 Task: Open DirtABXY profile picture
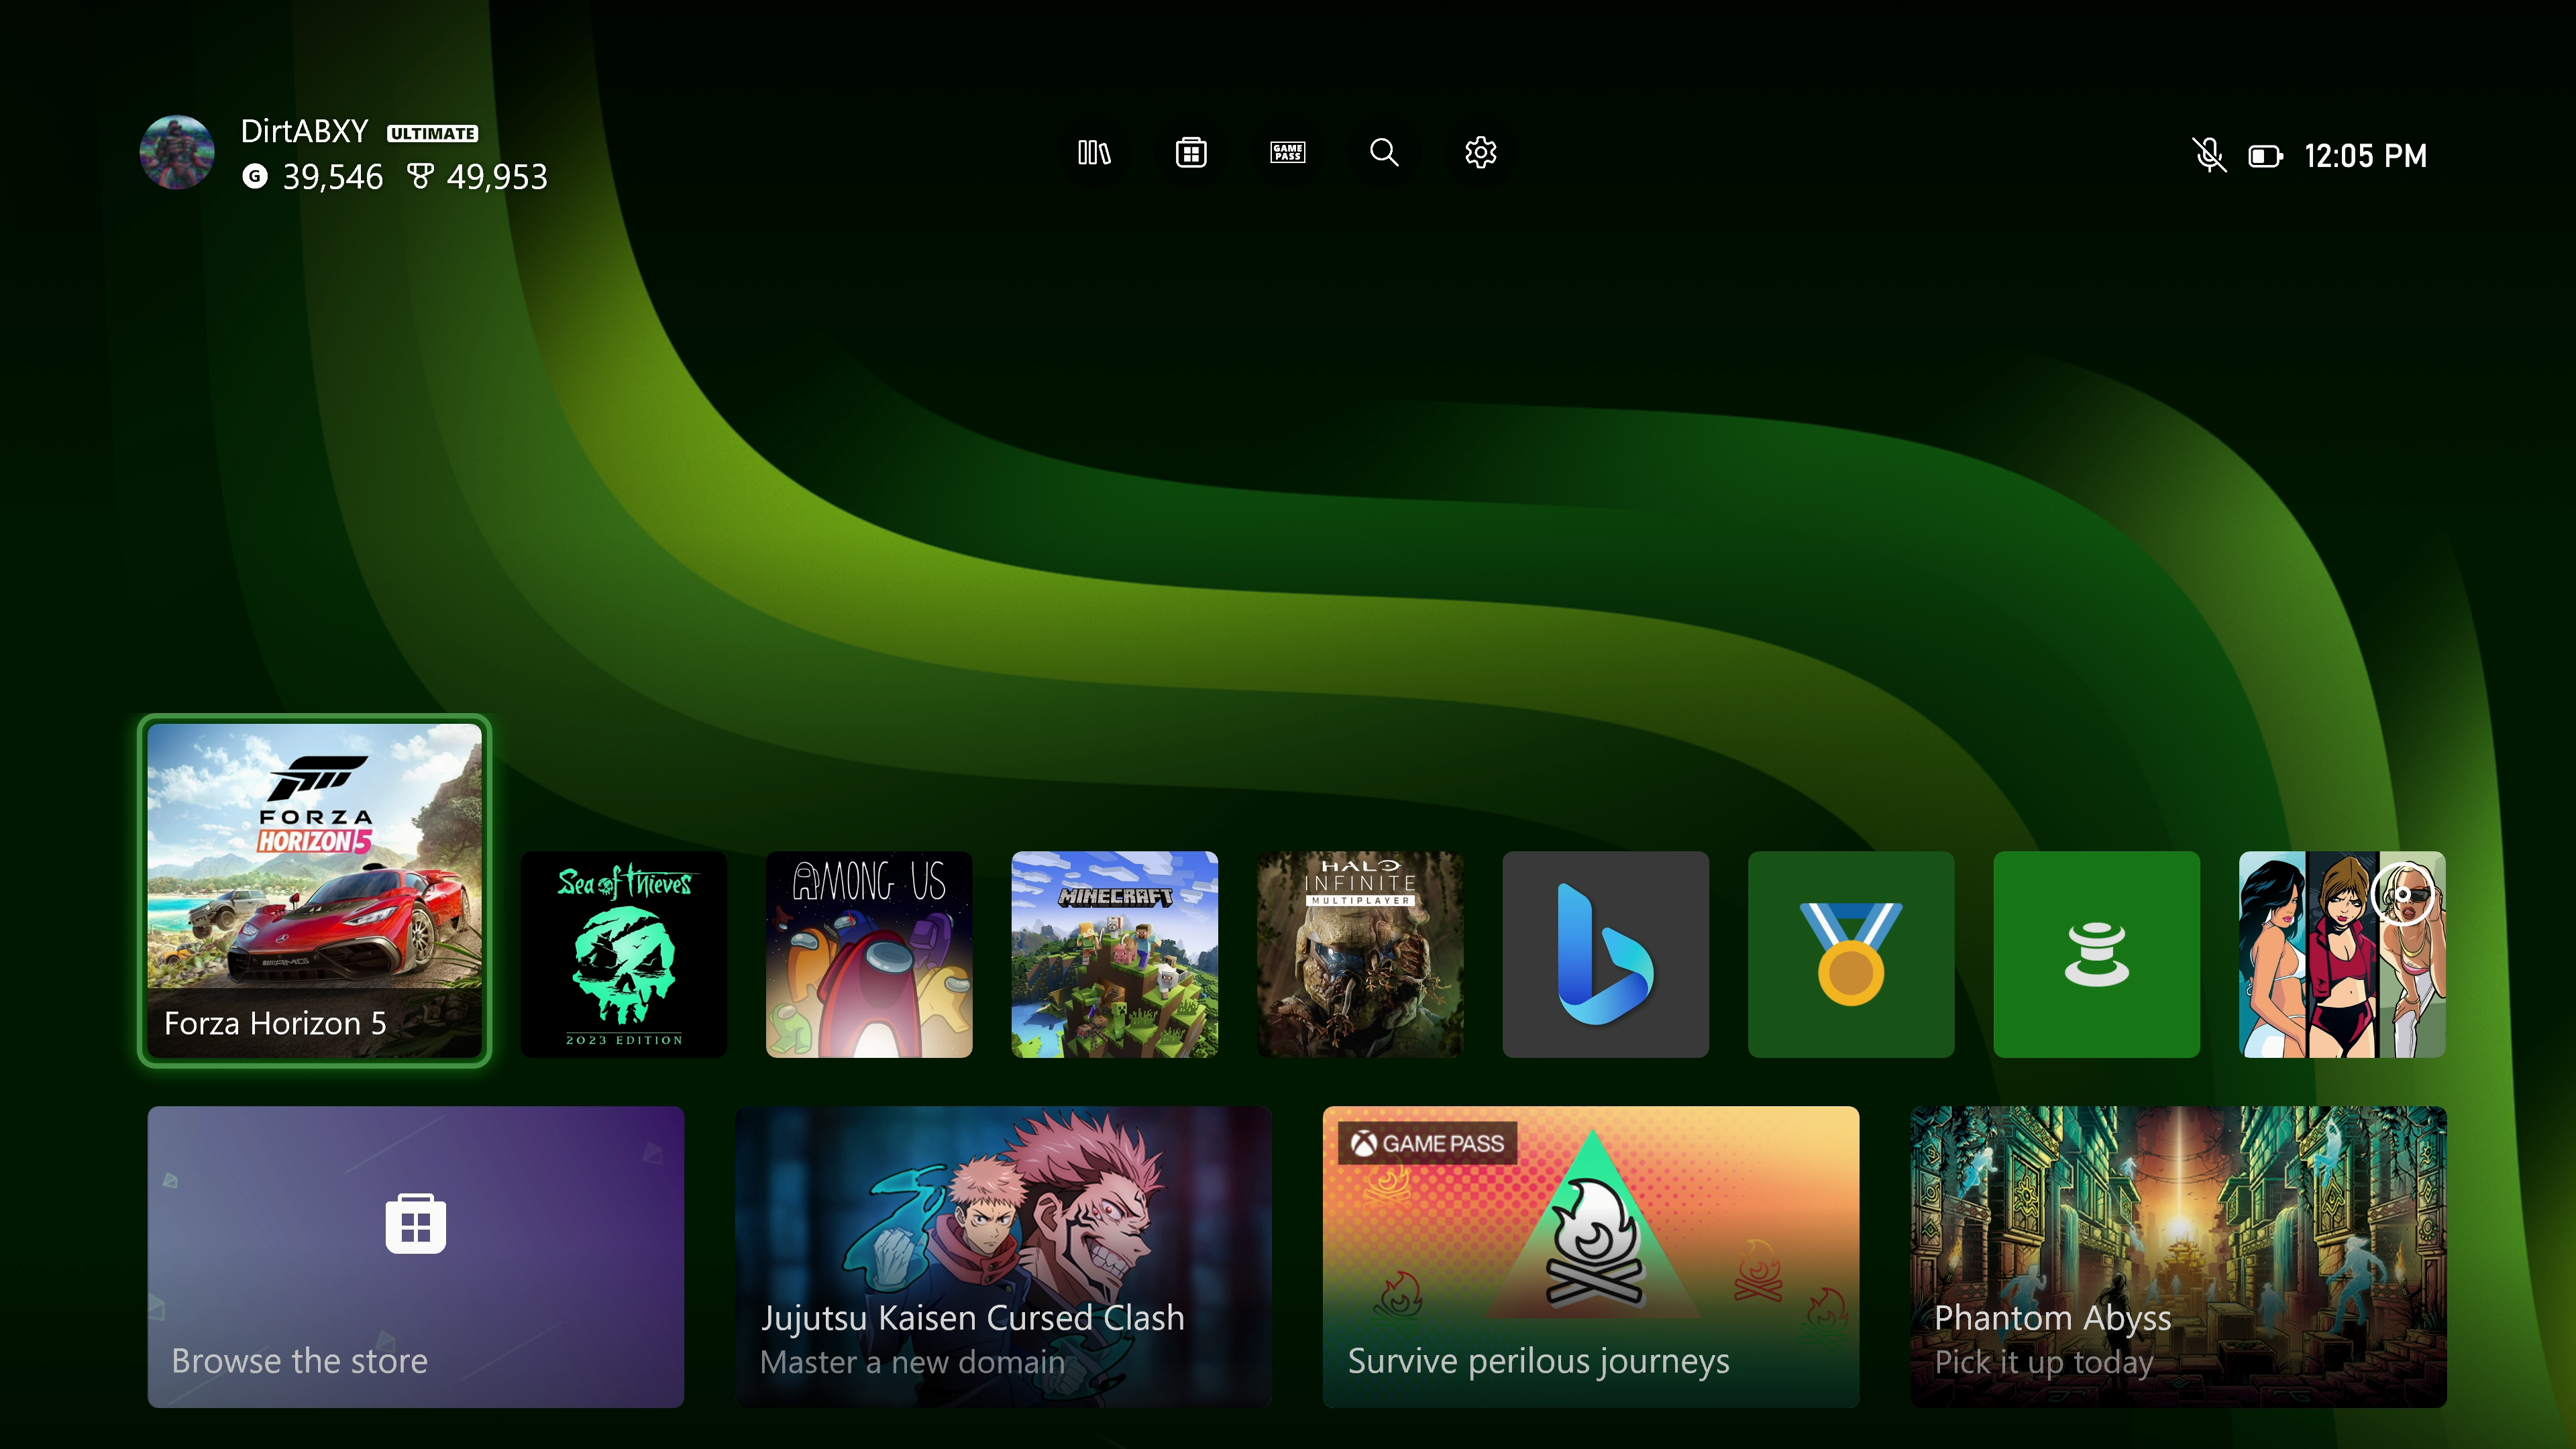(177, 152)
